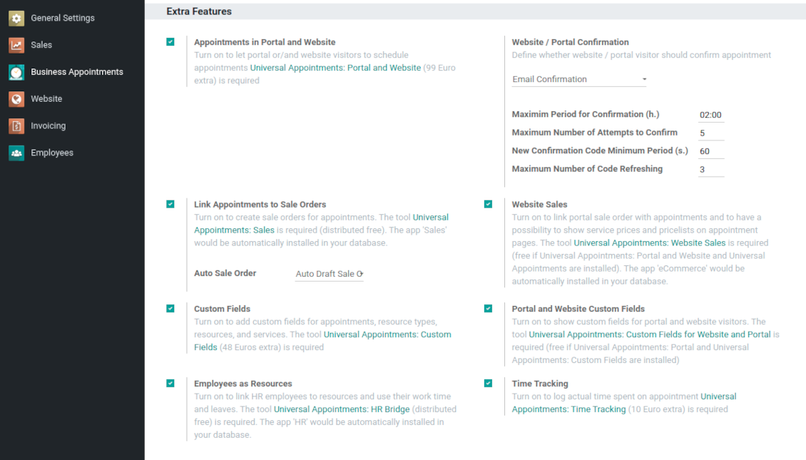
Task: Click the Maximum Number of Code Refreshing field
Action: tap(710, 170)
